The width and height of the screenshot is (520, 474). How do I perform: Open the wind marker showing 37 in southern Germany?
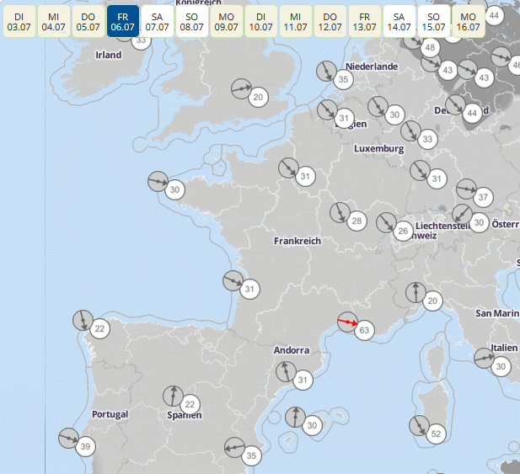(482, 197)
